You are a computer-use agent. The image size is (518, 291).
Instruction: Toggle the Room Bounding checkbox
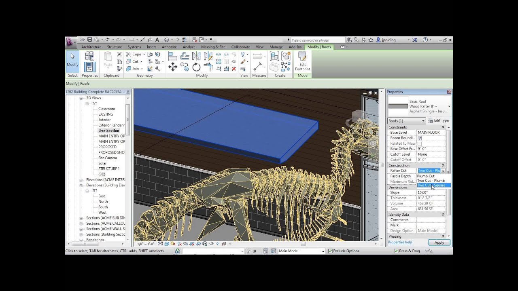(419, 138)
